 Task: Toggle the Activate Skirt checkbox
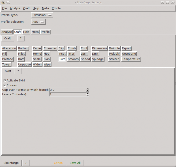pos(5,80)
